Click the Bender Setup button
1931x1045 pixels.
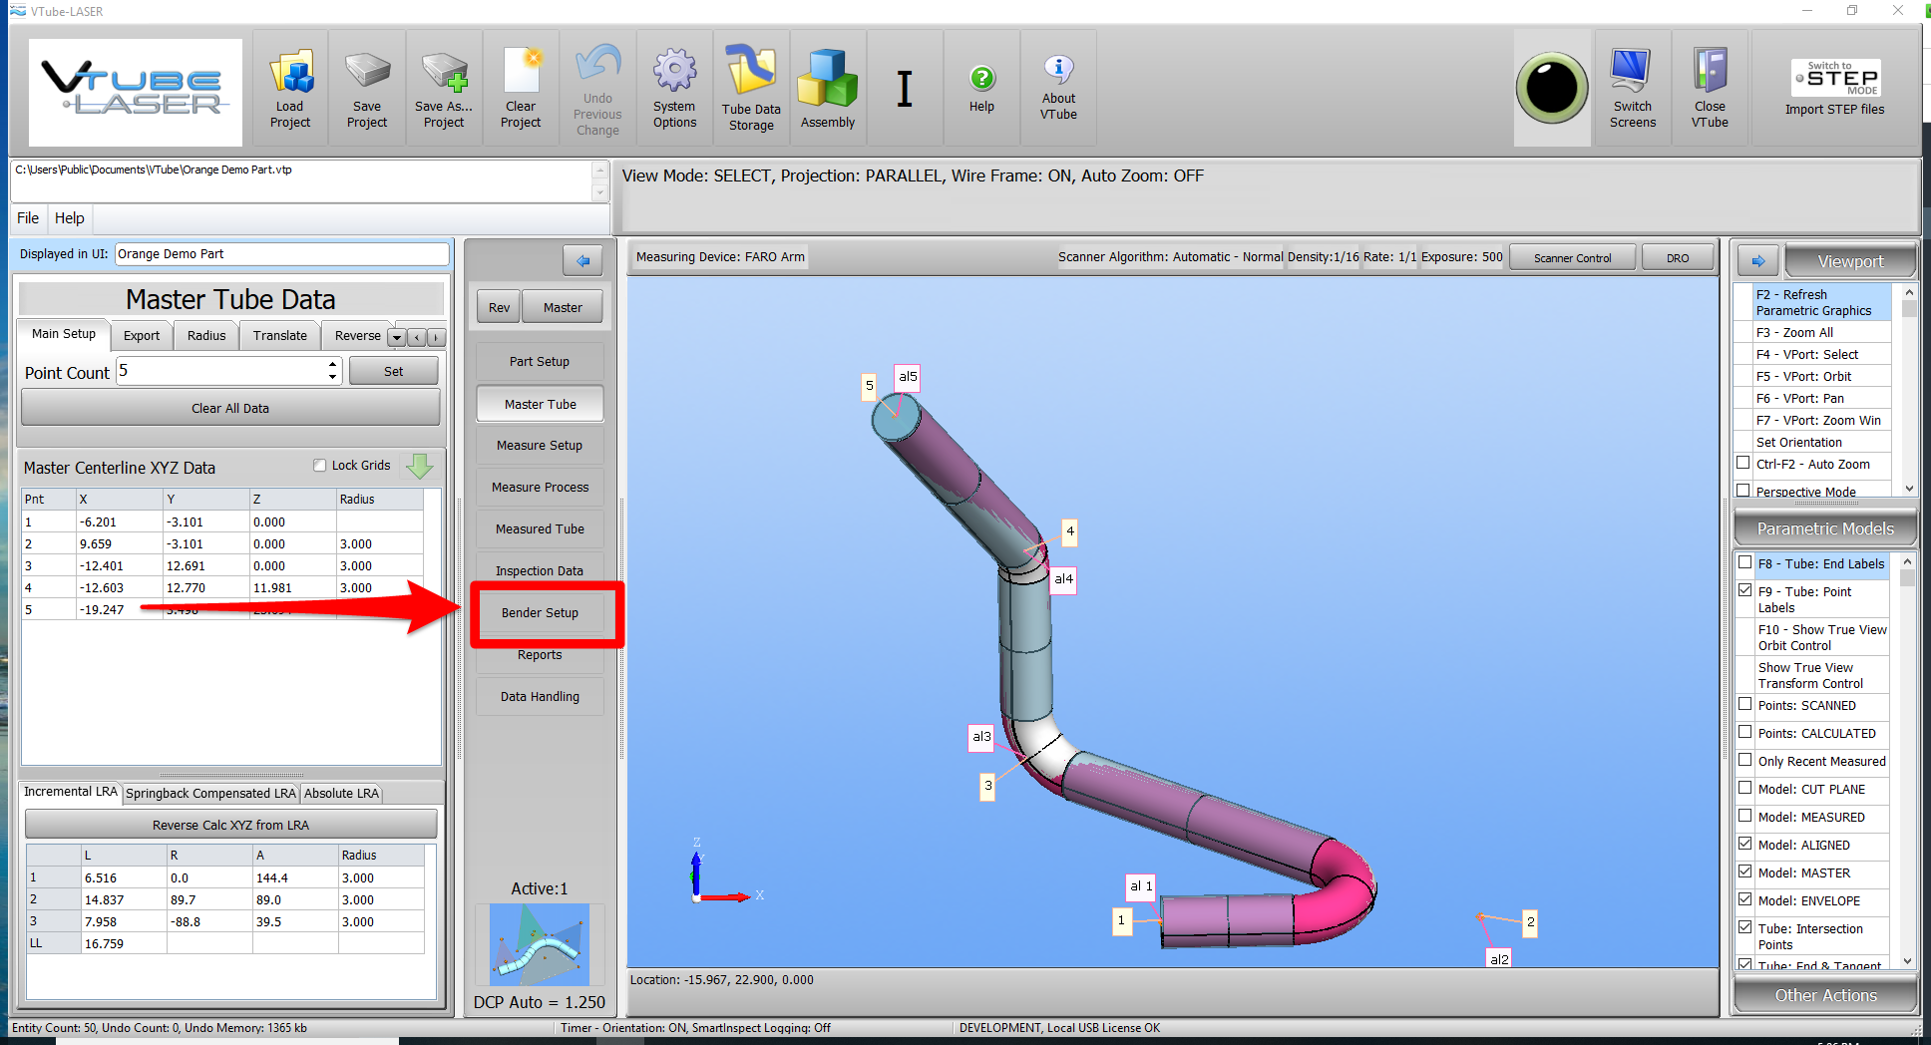[540, 613]
